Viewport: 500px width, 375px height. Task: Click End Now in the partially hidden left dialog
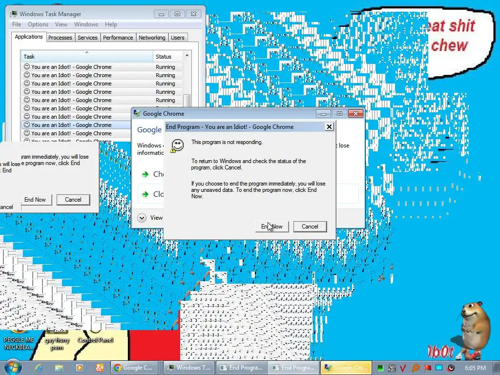pyautogui.click(x=35, y=200)
